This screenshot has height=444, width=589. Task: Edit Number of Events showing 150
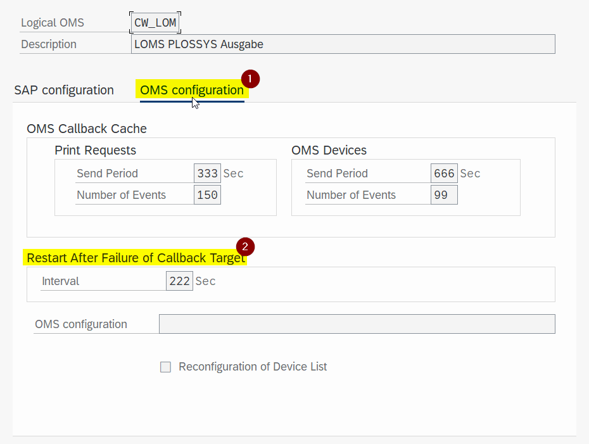[x=207, y=194]
